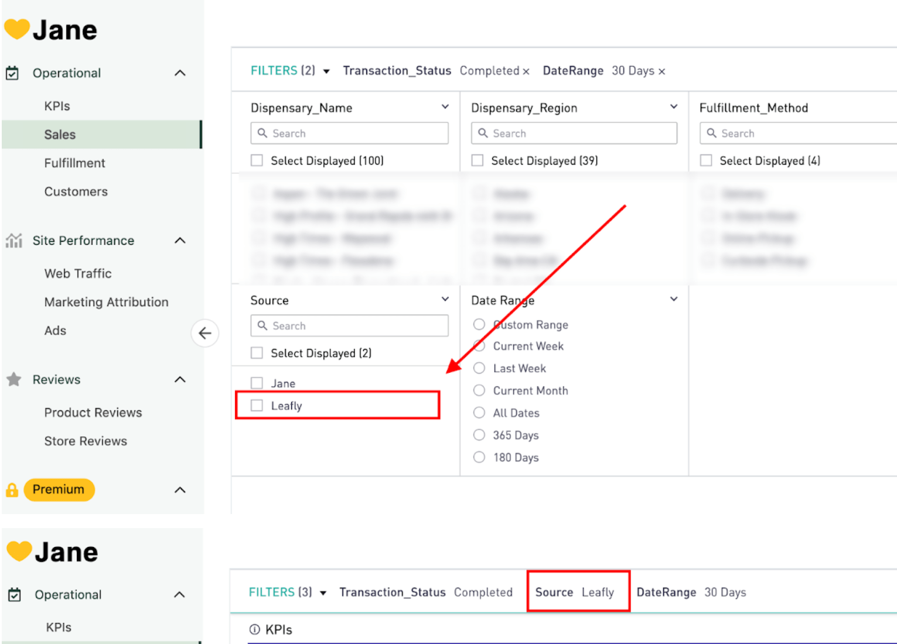Click the Jane heart logo in top sidebar
Screen dimensions: 897x644
point(16,29)
